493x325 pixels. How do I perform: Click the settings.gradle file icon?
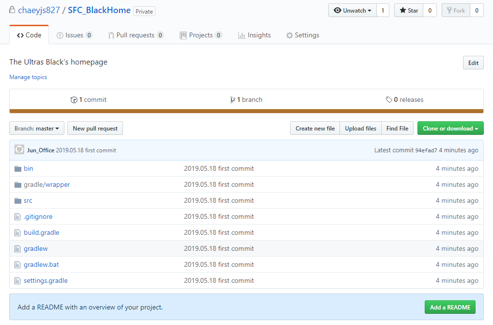click(17, 281)
